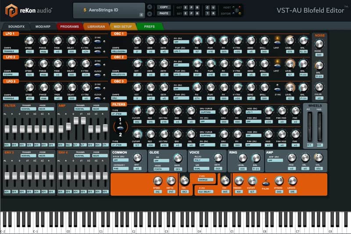The width and height of the screenshot is (351, 234).
Task: Click the GLIDE RATE knob
Action: click(178, 158)
